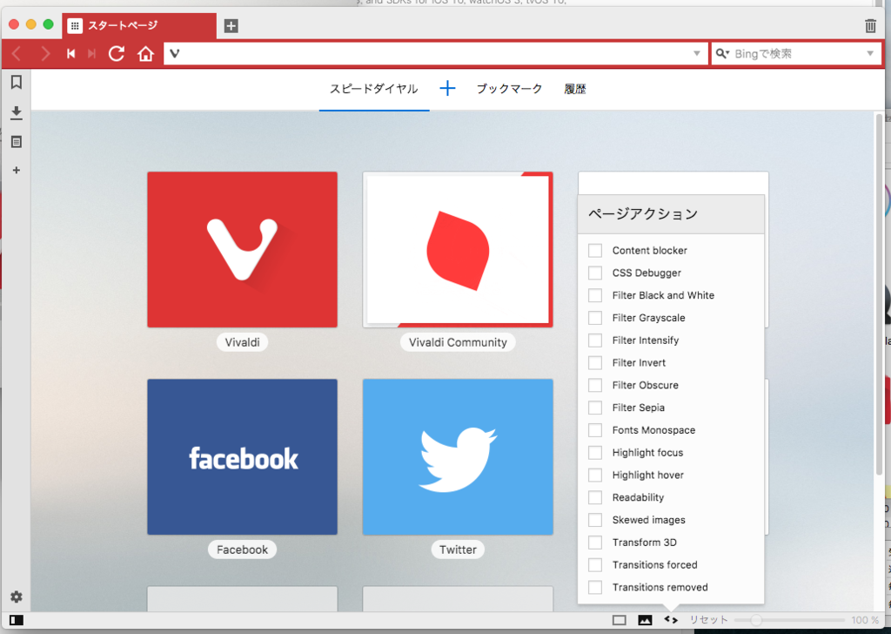891x634 pixels.
Task: Open a new tab with plus icon
Action: 231,25
